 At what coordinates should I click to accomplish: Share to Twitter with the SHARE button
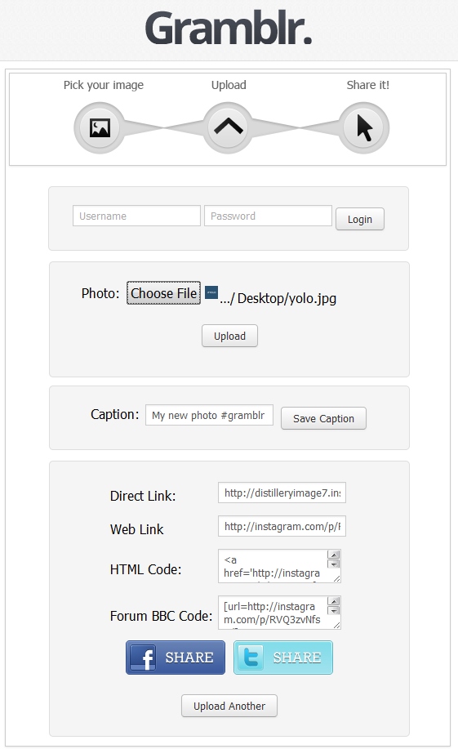coord(282,658)
